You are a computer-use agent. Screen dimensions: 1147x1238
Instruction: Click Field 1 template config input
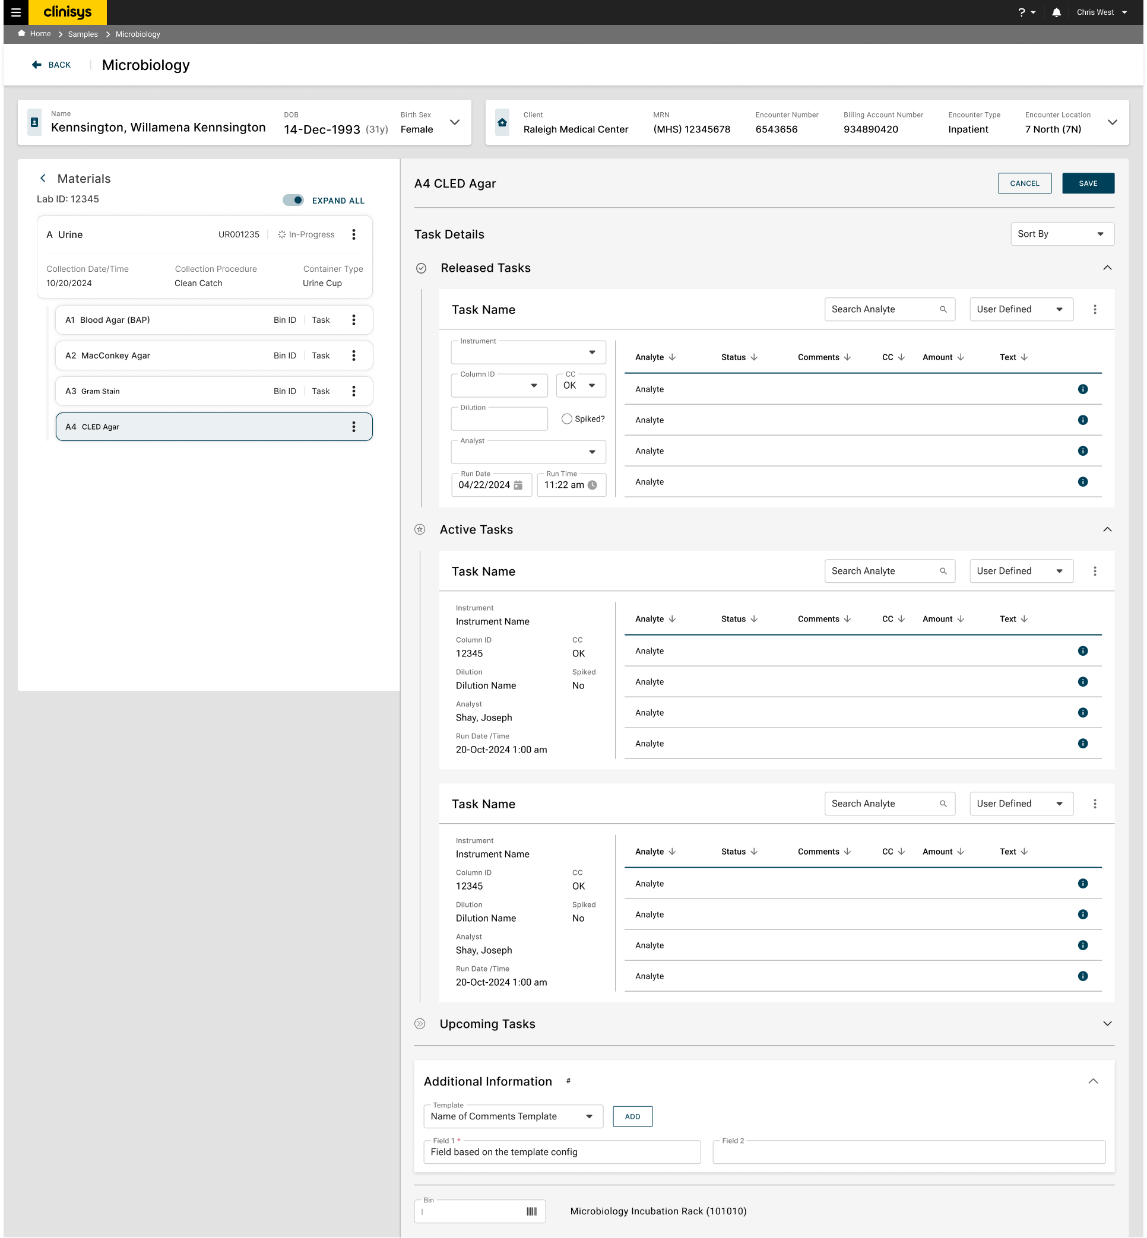click(562, 1152)
